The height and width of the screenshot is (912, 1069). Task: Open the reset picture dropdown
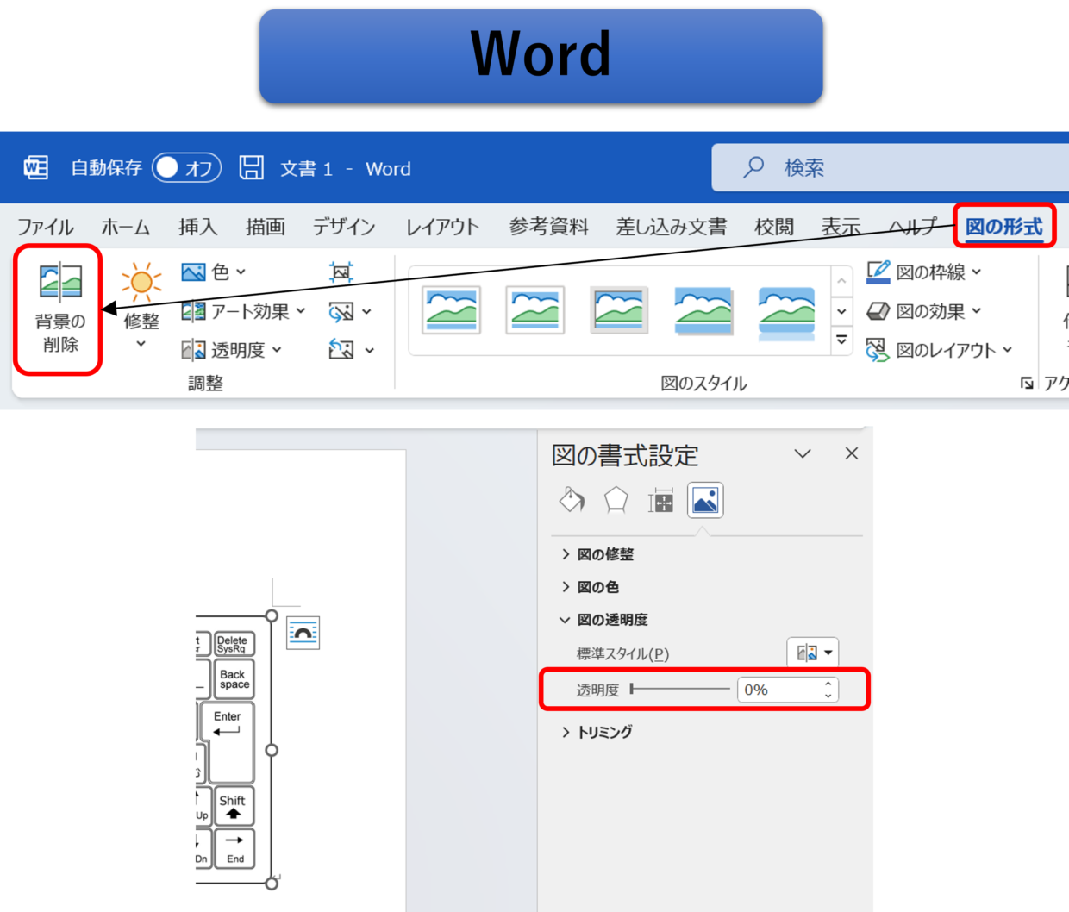(x=351, y=350)
